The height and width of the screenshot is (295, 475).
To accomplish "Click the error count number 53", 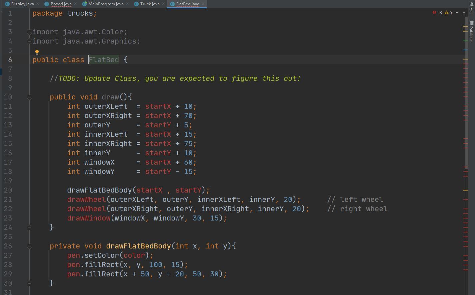I will (x=439, y=12).
